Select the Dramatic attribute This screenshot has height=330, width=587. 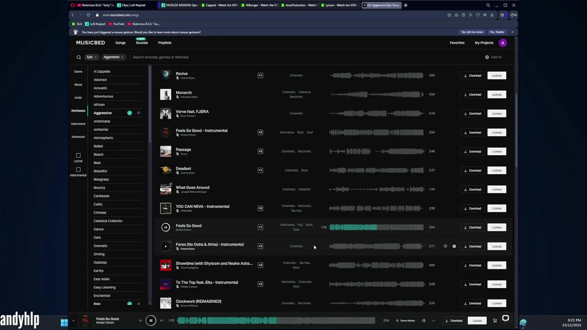100,246
